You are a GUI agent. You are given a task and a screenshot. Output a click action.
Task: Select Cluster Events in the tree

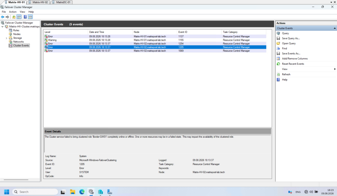click(21, 45)
